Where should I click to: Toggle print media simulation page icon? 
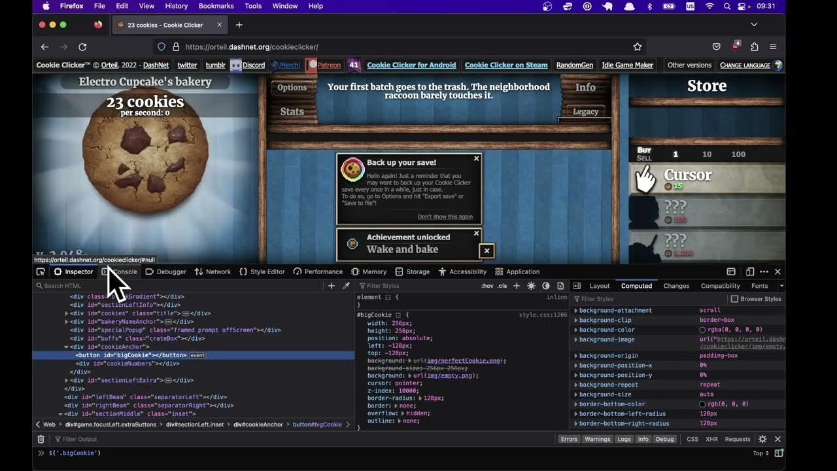(x=560, y=286)
